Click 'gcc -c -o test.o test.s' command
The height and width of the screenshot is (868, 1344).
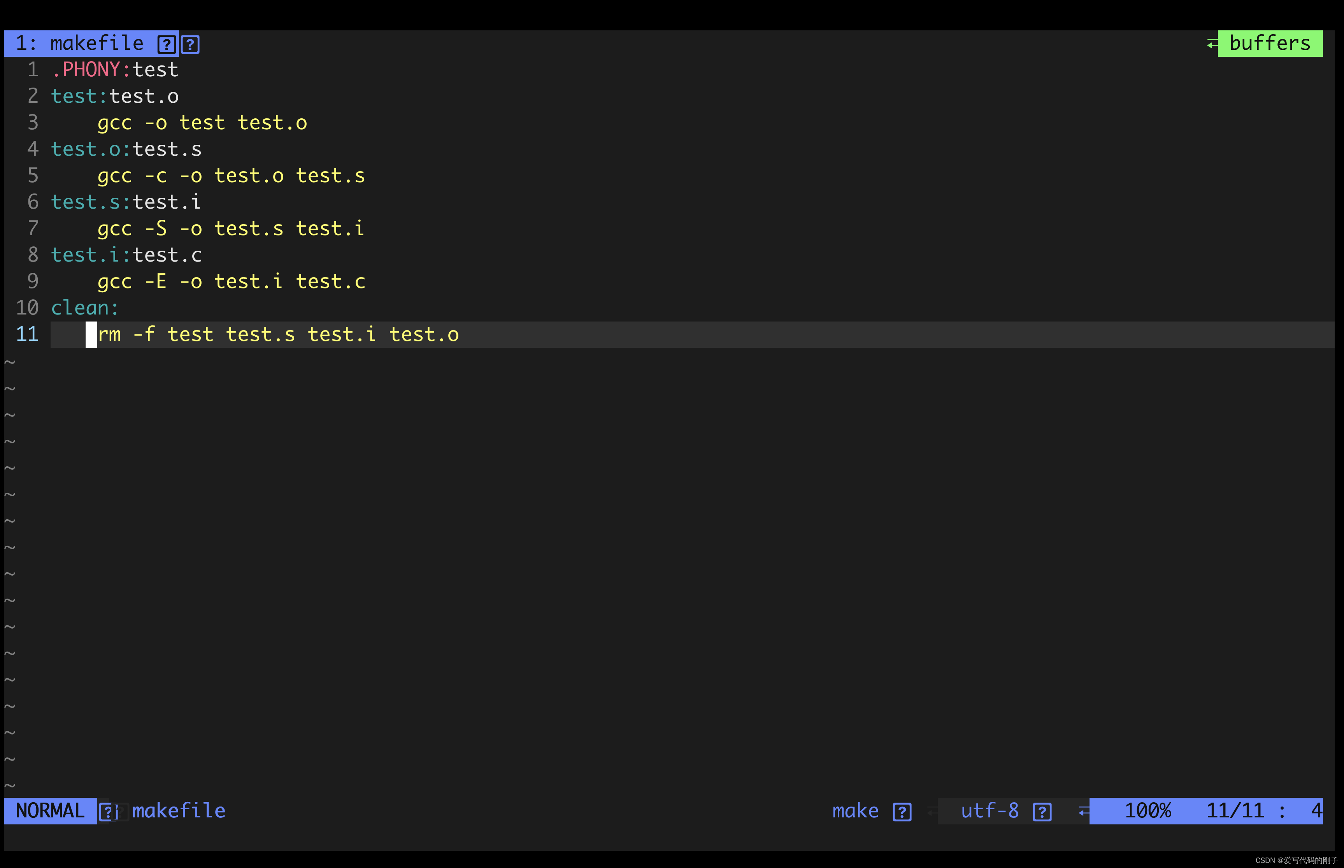pyautogui.click(x=231, y=176)
